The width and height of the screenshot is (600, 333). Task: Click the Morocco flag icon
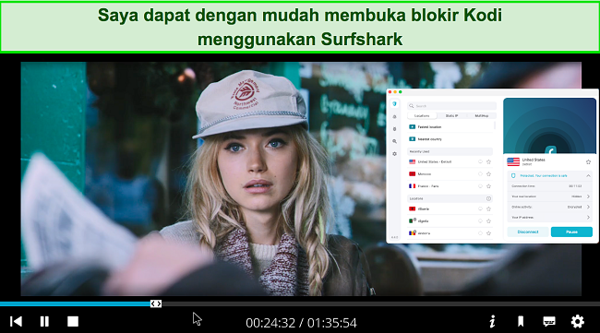coord(412,174)
